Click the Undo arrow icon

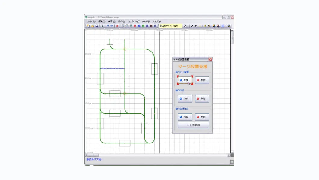point(107,26)
